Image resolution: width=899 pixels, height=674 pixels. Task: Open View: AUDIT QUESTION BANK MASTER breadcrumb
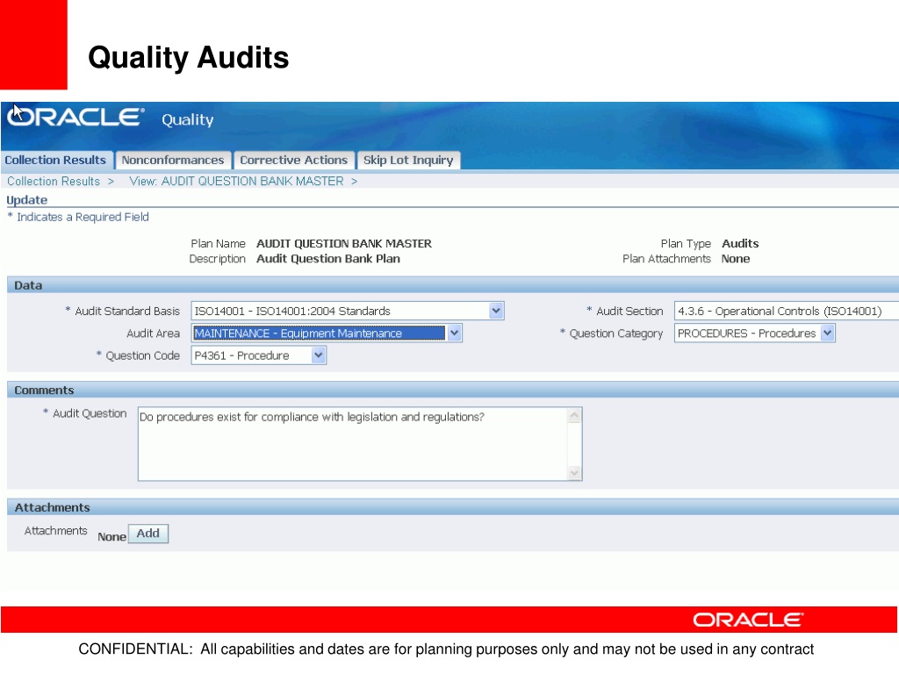[236, 181]
